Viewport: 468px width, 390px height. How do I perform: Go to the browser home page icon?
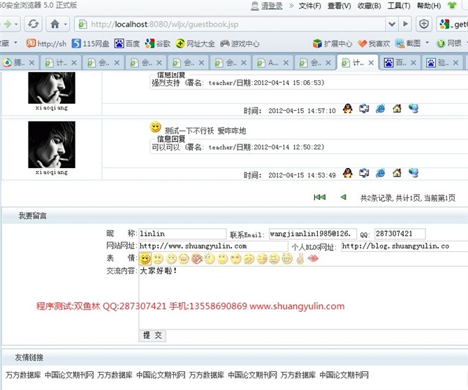55,24
